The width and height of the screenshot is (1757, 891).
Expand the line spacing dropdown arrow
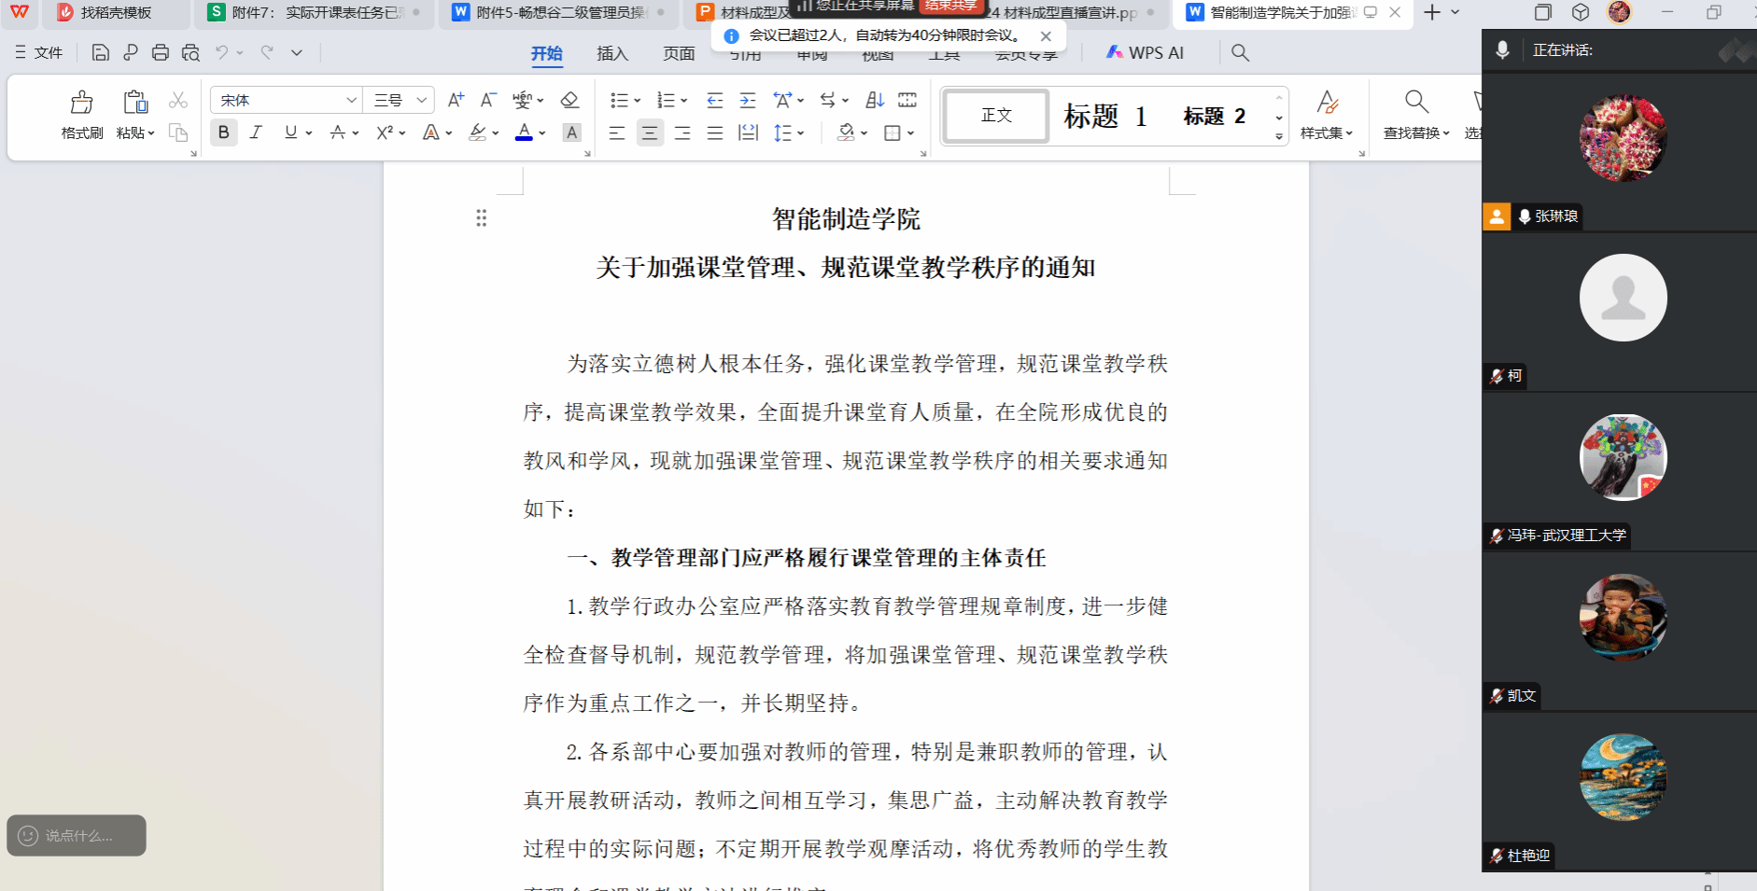click(x=800, y=133)
